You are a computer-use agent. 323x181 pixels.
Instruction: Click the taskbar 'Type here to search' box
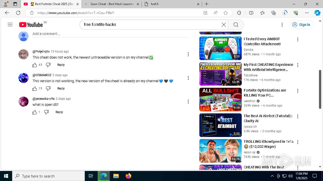48,176
